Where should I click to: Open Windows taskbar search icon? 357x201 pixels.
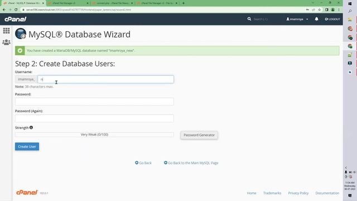tap(350, 11)
